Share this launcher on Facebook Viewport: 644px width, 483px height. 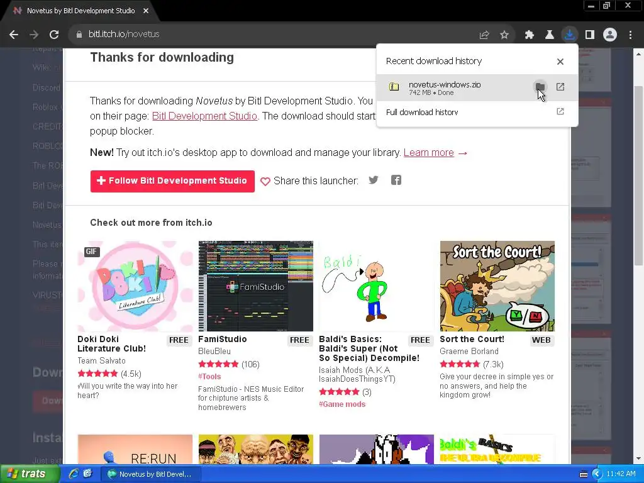click(x=396, y=180)
